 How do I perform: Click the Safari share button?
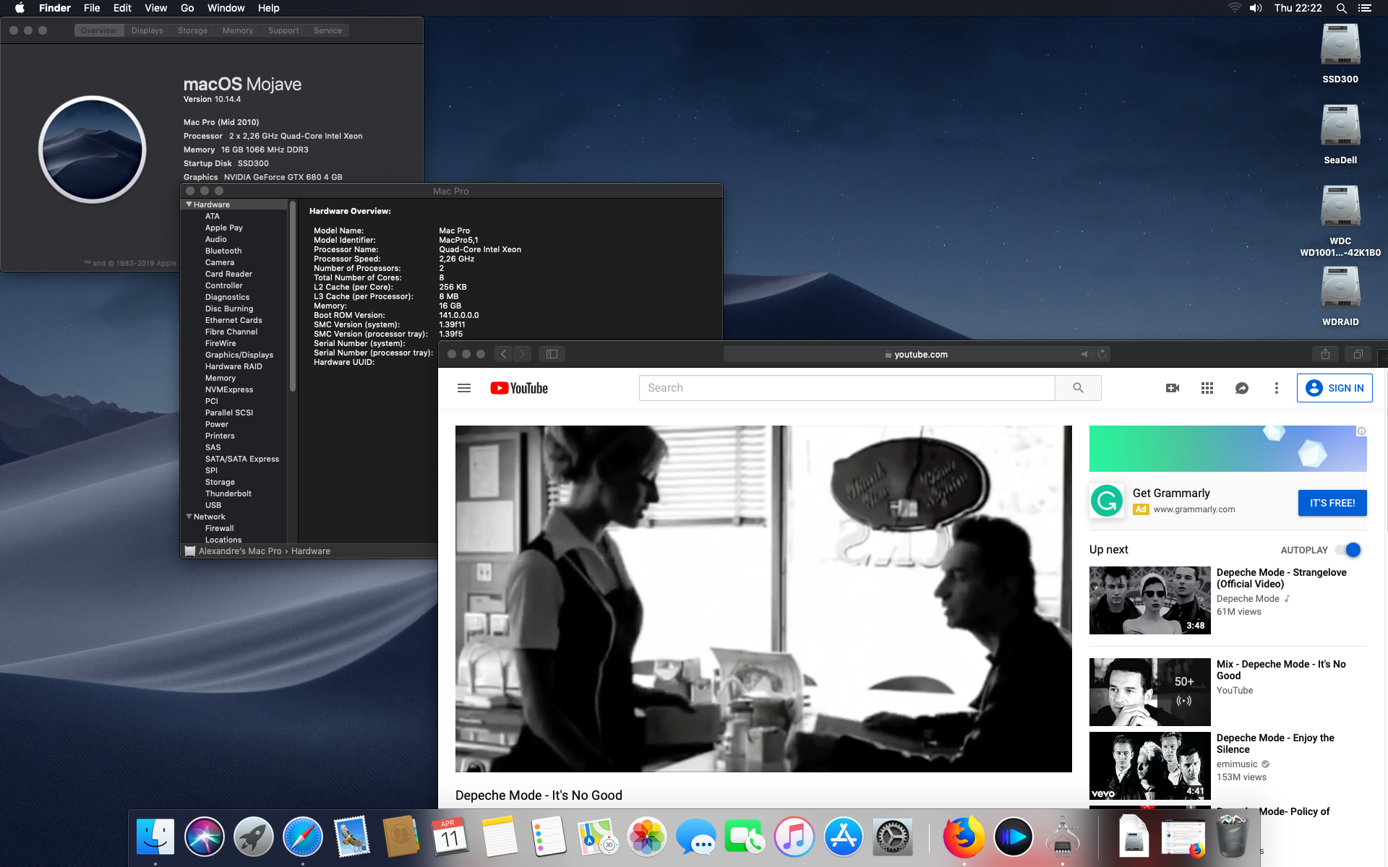pos(1325,354)
